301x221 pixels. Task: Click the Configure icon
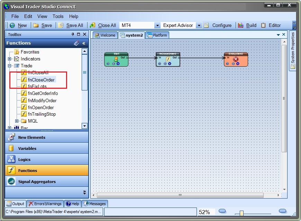[x=206, y=25]
